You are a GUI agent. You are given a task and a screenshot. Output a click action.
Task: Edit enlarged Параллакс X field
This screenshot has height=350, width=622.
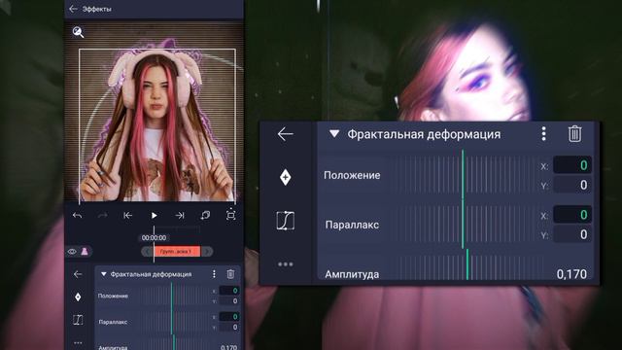pos(572,215)
